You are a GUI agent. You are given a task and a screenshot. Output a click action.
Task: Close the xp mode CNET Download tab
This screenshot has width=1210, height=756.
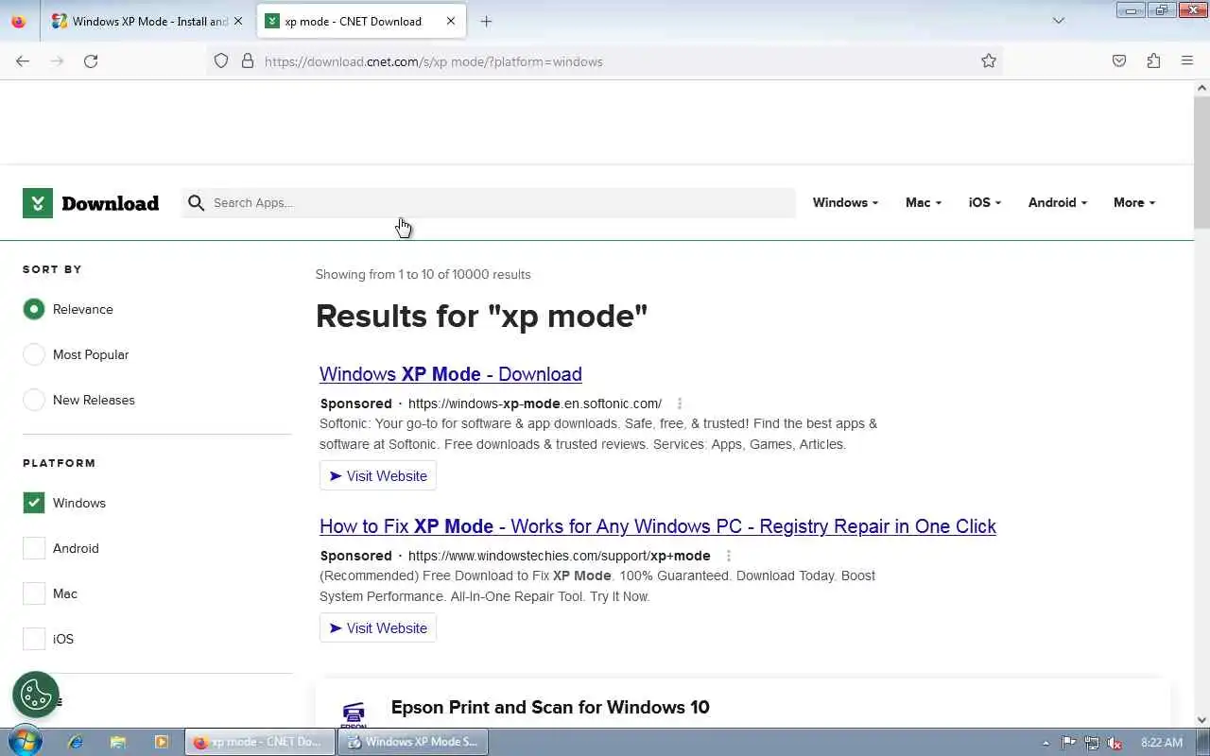coord(451,21)
